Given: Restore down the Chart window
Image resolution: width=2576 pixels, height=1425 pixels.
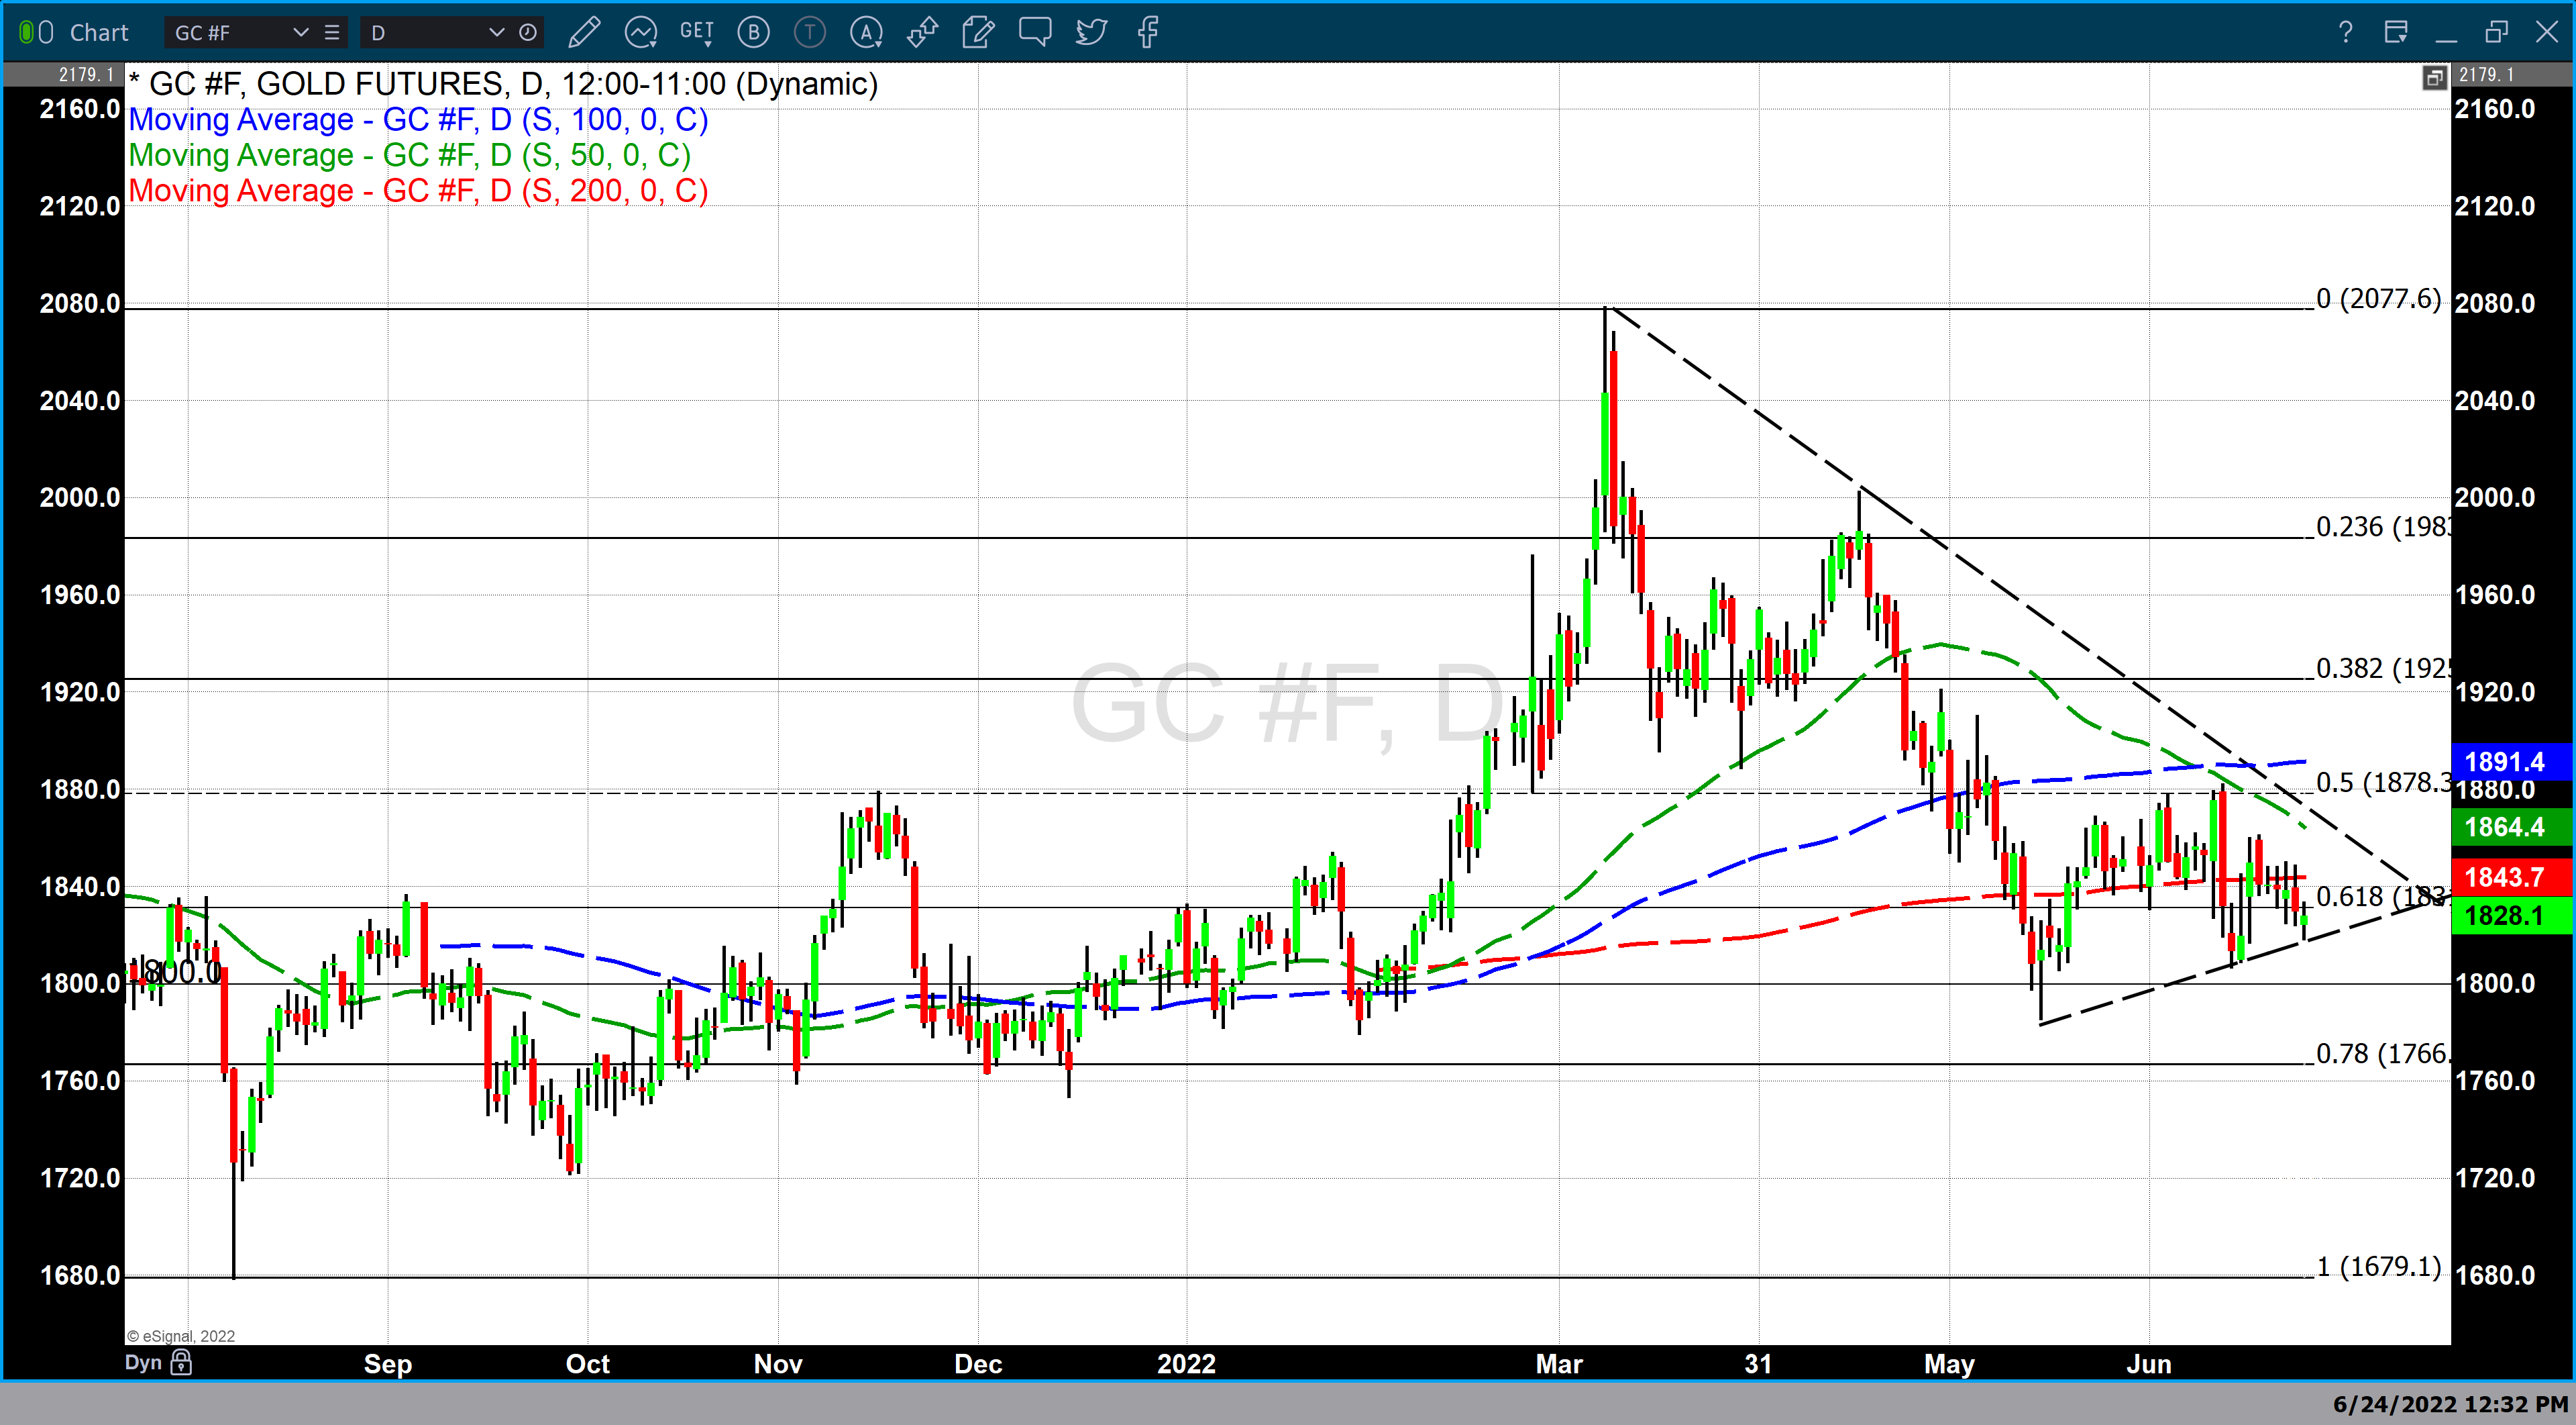Looking at the screenshot, I should pos(2497,33).
